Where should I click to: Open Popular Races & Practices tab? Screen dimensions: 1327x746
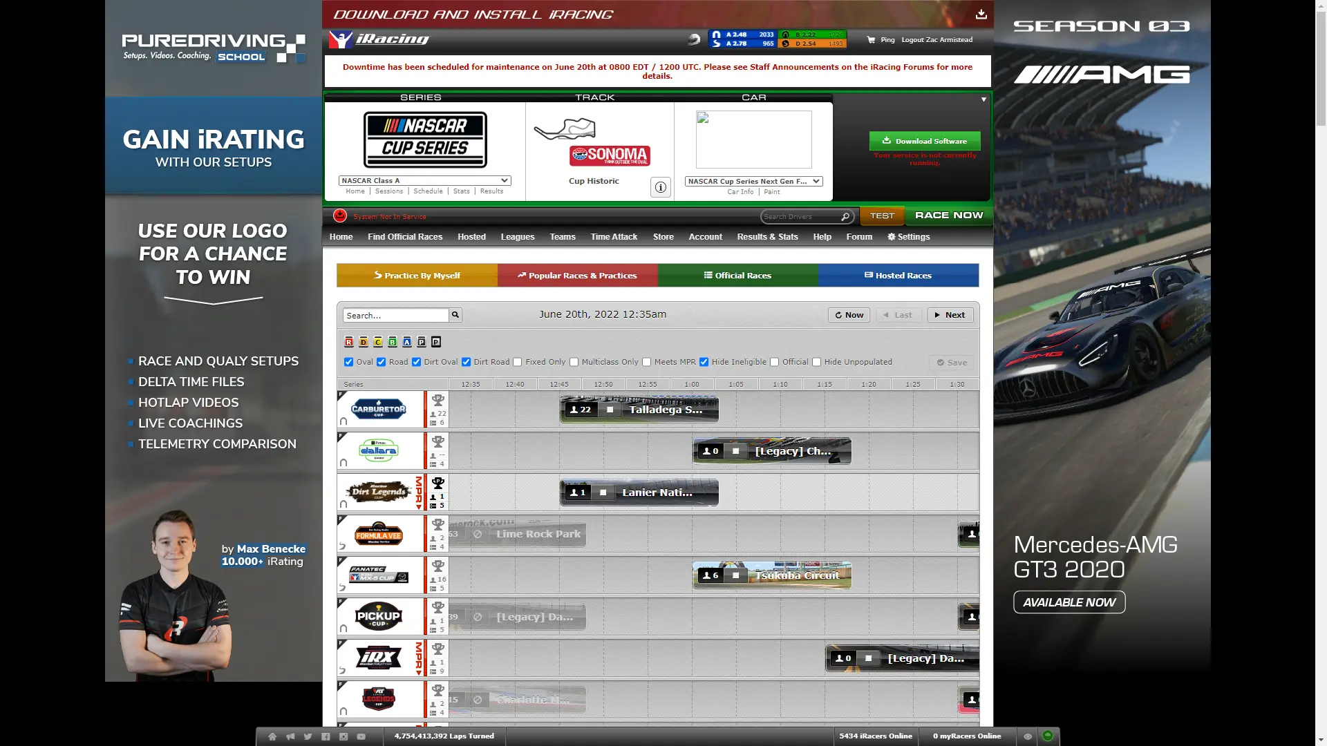(577, 275)
